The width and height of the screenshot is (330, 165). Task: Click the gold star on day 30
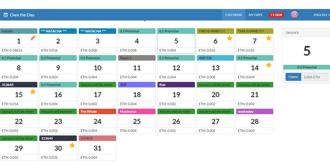(72, 145)
